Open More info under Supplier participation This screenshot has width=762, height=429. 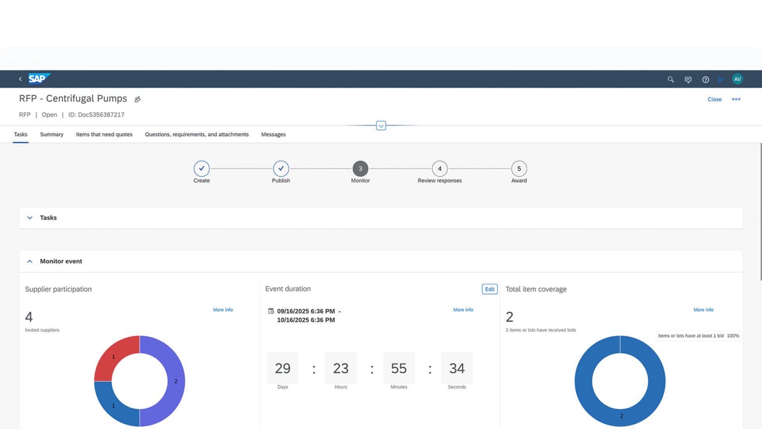pyautogui.click(x=223, y=310)
